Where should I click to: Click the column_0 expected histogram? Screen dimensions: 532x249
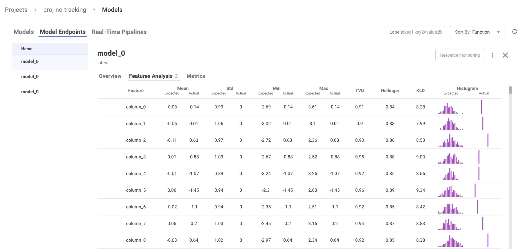[x=450, y=108]
